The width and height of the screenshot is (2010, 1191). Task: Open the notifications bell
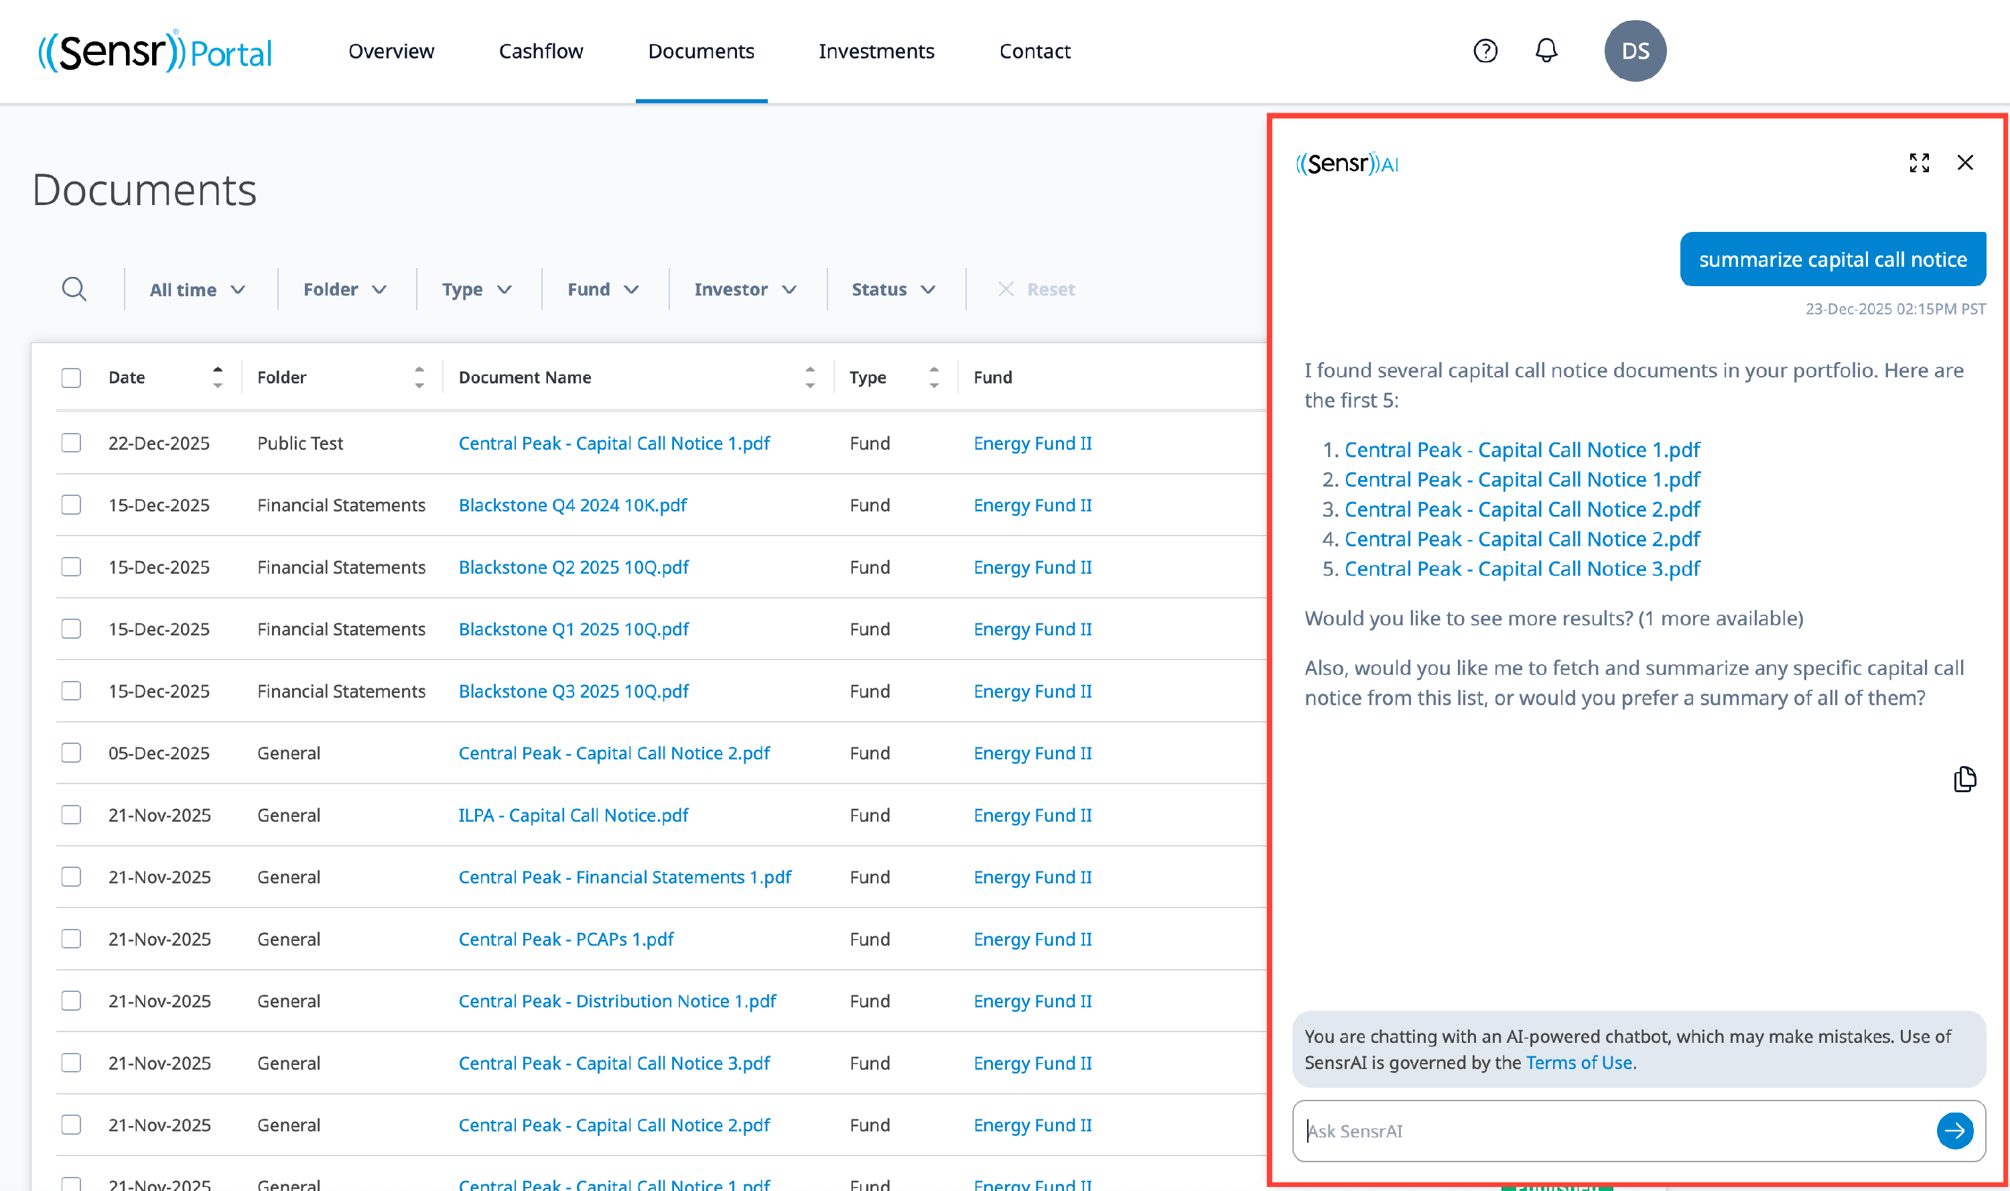click(x=1546, y=52)
